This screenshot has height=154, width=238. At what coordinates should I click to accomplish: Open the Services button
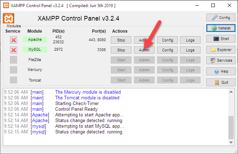[x=221, y=60]
